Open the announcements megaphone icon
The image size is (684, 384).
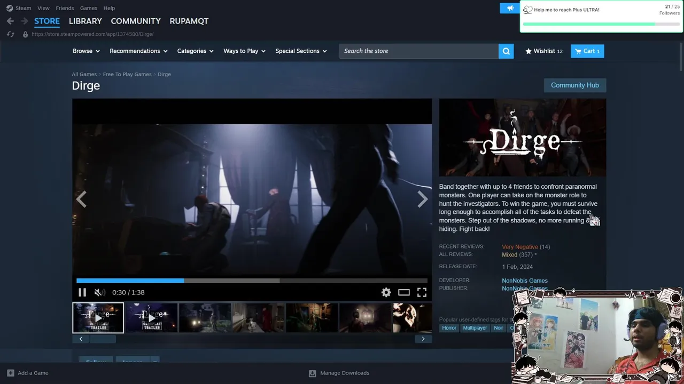click(x=509, y=8)
